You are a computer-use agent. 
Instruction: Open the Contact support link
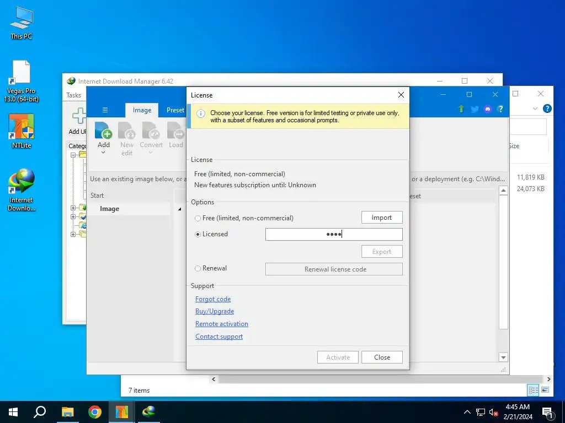[x=219, y=337]
